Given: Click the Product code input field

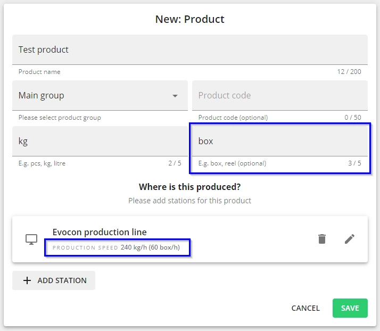Looking at the screenshot, I should coord(279,95).
